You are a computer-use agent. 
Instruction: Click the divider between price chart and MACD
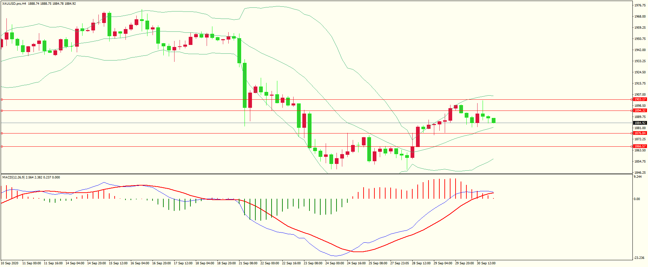[x=316, y=174]
